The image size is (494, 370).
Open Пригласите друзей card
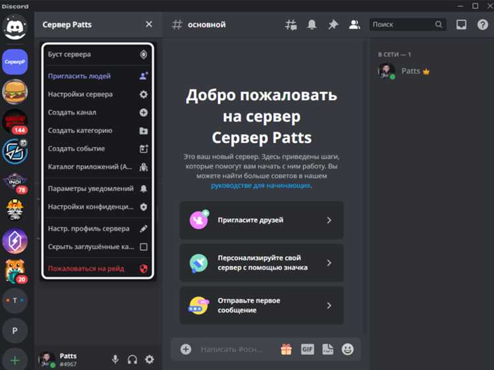pos(261,220)
